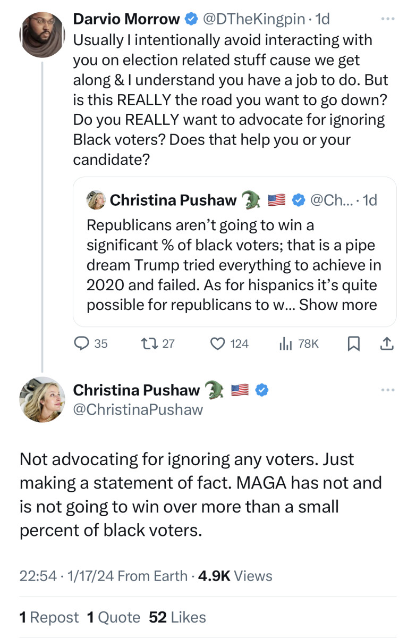
Task: Open the three-dot menu on Darvio's tweet
Action: point(388,20)
